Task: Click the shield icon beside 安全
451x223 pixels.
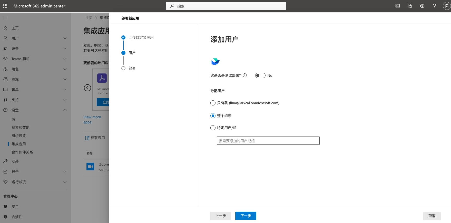Action: pos(5,207)
